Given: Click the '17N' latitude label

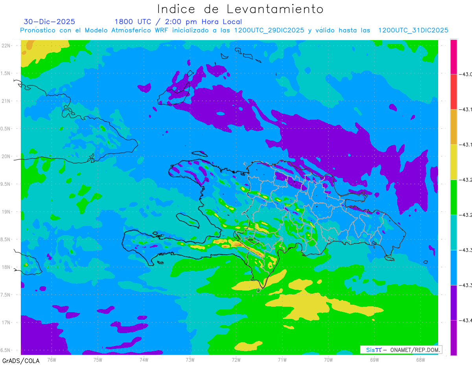Looking at the screenshot, I should (x=6, y=322).
